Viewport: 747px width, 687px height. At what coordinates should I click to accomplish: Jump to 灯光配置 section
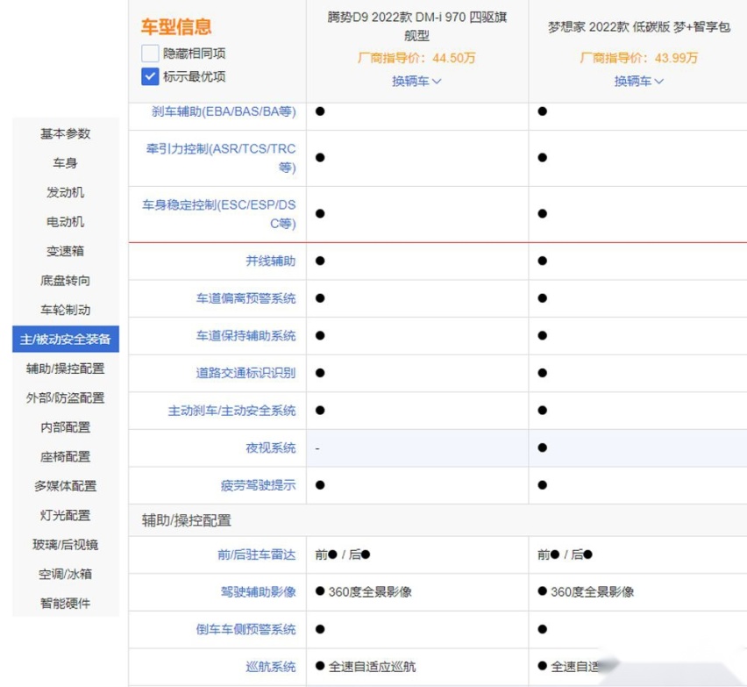[66, 515]
